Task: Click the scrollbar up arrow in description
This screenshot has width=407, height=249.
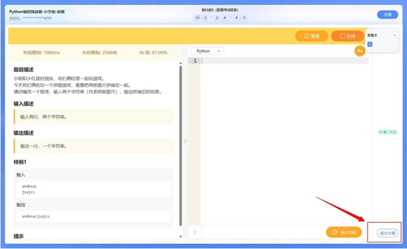Action: 180,63
